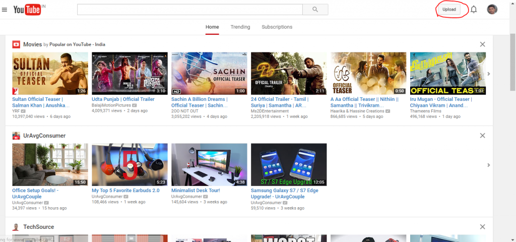
Task: Open Sachin A Billion Dreams title link
Action: (200, 102)
